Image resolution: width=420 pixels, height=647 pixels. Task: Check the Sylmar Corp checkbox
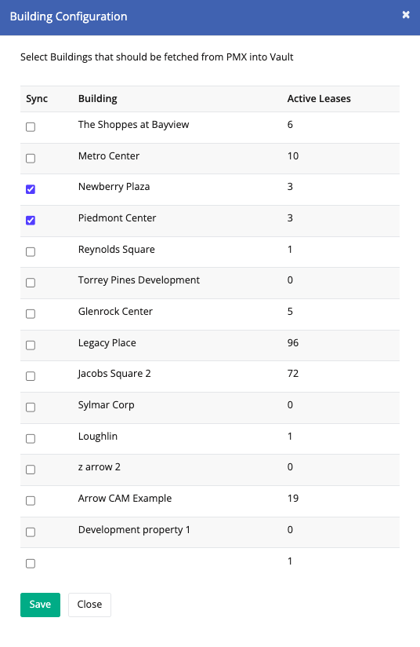coord(31,408)
